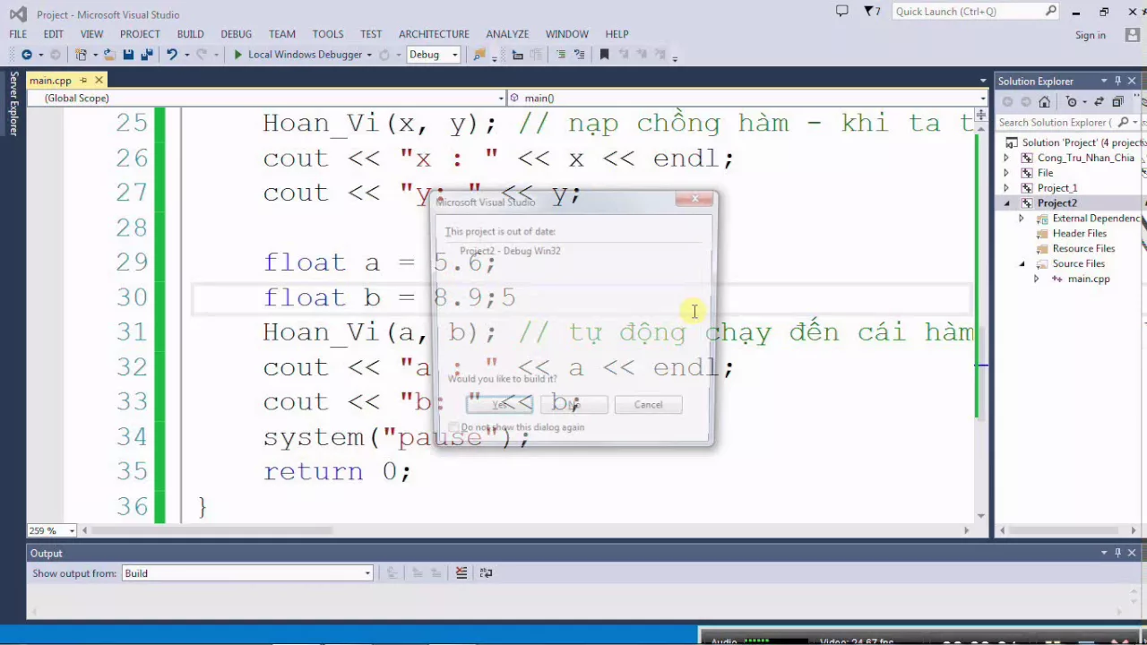Image resolution: width=1147 pixels, height=645 pixels.
Task: Click the Quick Launch search box
Action: tap(975, 12)
